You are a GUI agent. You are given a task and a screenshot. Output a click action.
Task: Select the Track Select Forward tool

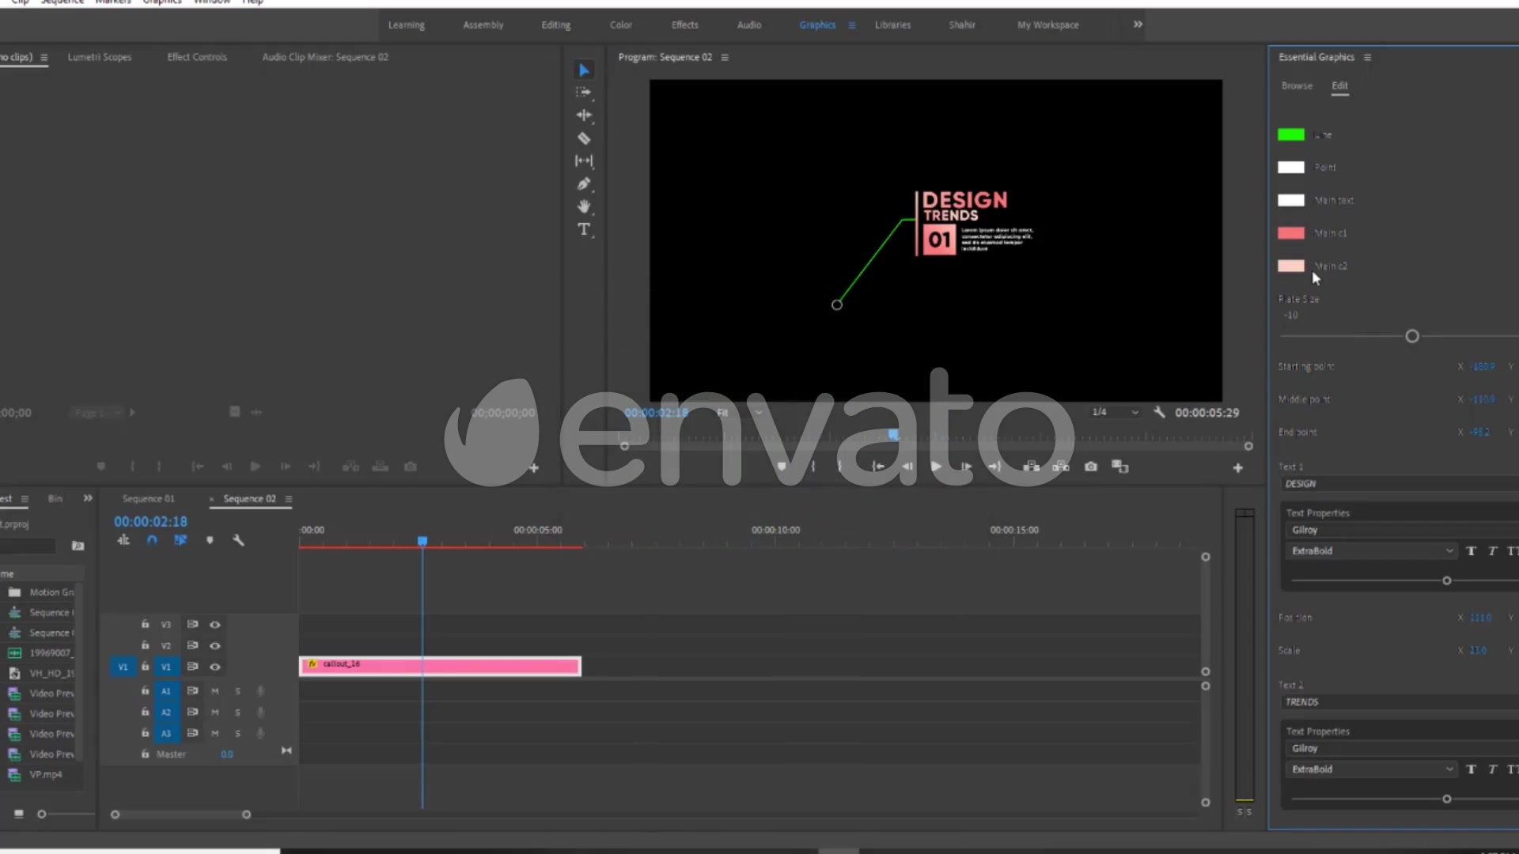coord(583,93)
